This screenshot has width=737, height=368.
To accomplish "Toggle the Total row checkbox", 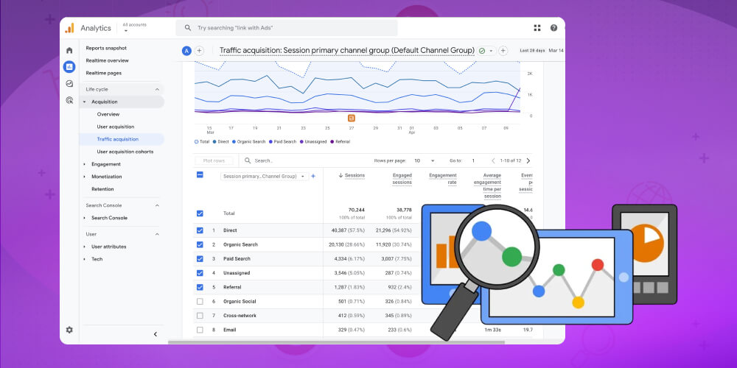I will 200,213.
